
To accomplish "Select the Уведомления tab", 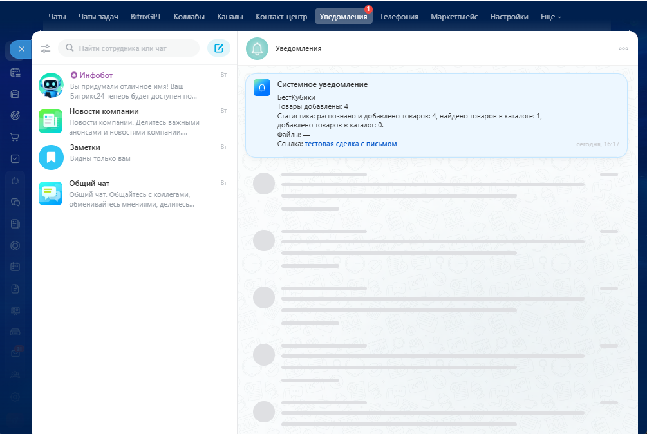I will click(x=343, y=17).
